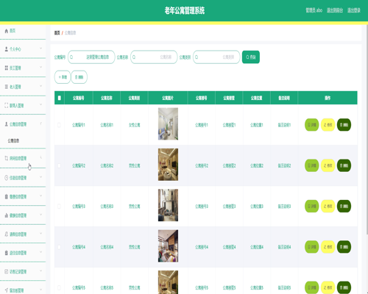Click the 公寓图片 column header
This screenshot has height=294, width=368.
pyautogui.click(x=168, y=98)
